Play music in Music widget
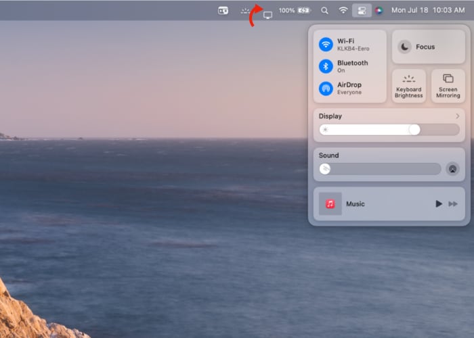Screen dimensions: 474x338 [439, 203]
